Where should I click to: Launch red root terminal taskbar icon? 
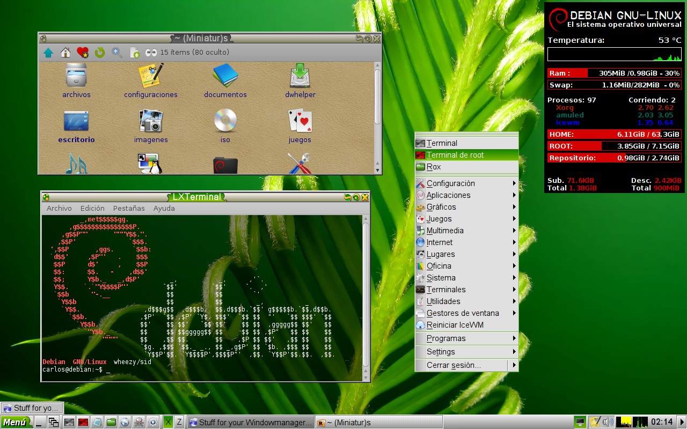click(83, 423)
